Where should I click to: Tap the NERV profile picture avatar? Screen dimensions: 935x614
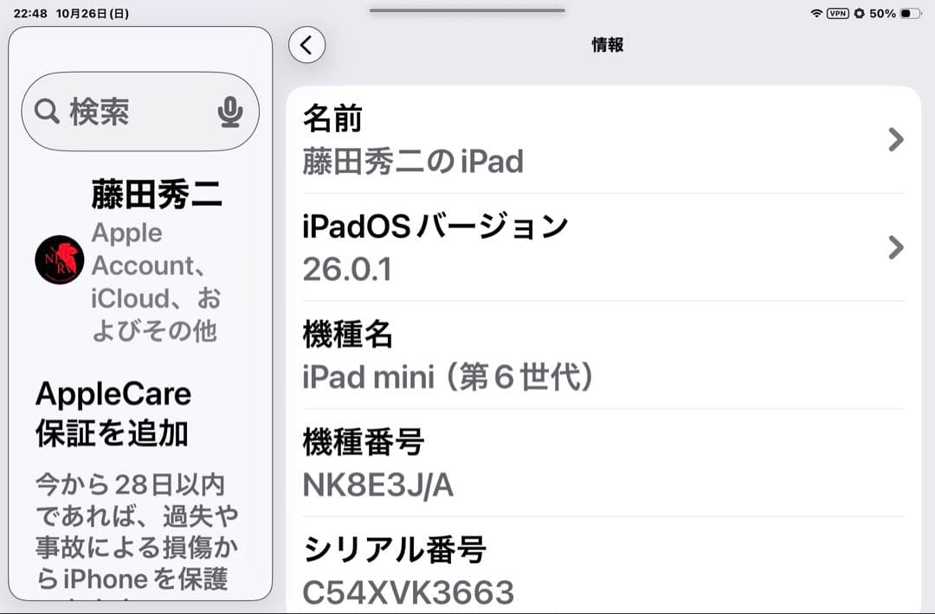58,258
